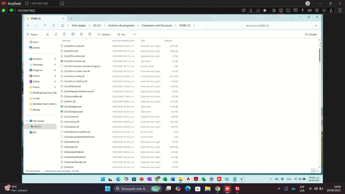This screenshot has width=345, height=194.
Task: Show hidden icons chevron in local tray
Action: [279, 189]
